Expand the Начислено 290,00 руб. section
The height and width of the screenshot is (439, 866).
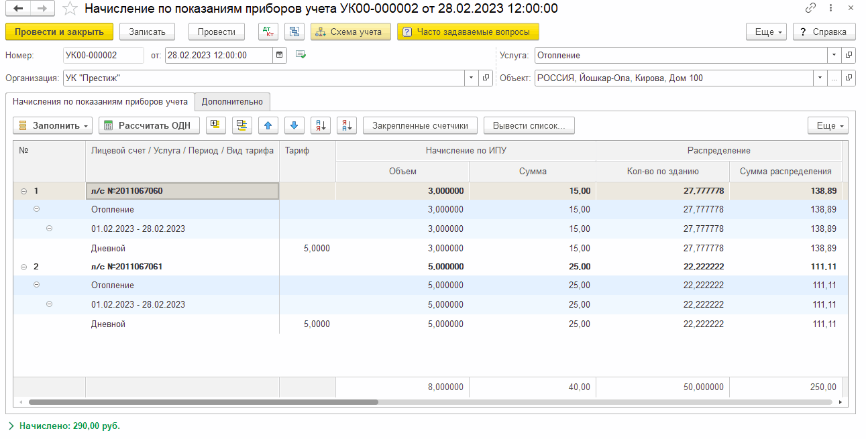click(11, 426)
